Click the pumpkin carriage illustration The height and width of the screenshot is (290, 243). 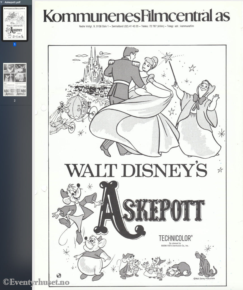[76, 110]
